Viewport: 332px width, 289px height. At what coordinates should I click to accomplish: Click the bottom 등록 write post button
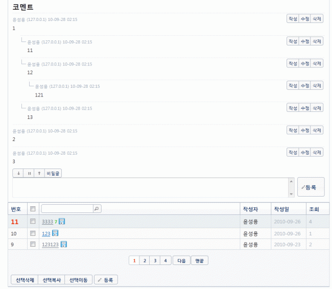click(x=106, y=280)
